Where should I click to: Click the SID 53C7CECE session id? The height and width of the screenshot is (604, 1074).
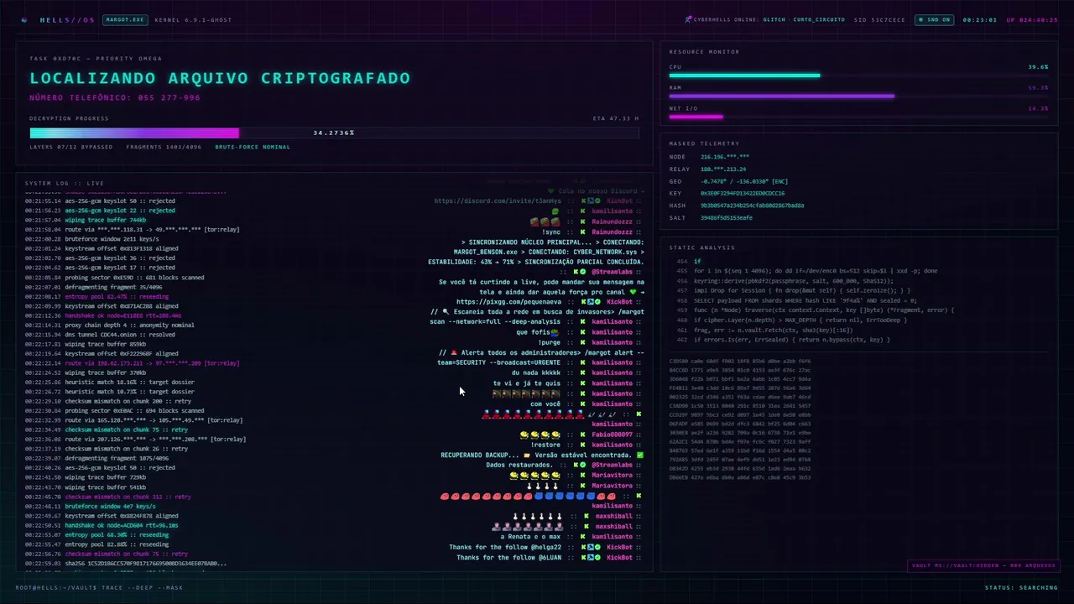click(879, 19)
